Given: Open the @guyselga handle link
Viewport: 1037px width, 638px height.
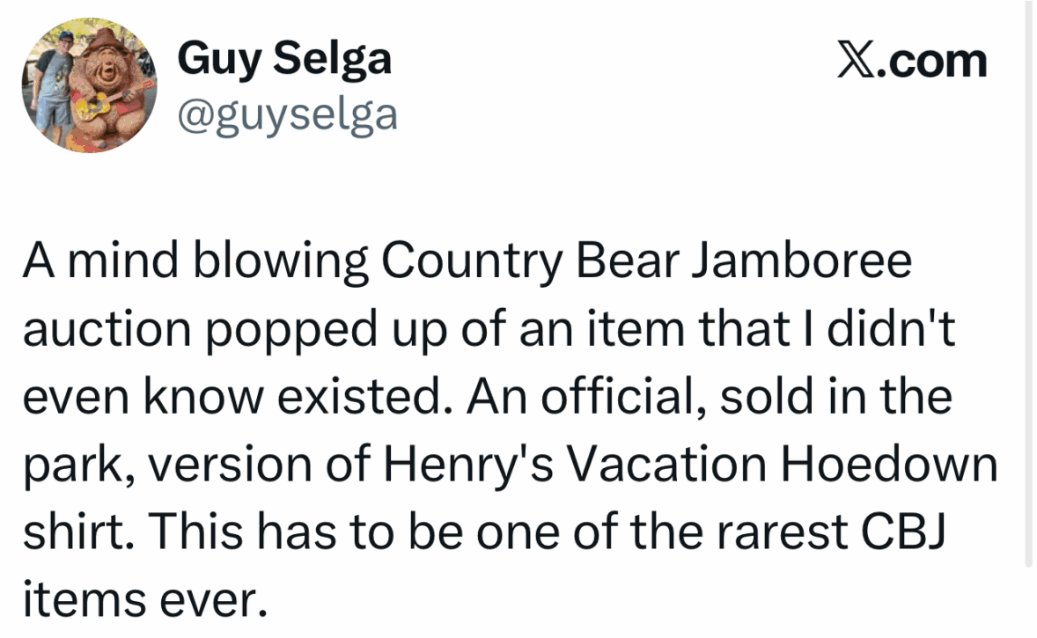Looking at the screenshot, I should 287,114.
